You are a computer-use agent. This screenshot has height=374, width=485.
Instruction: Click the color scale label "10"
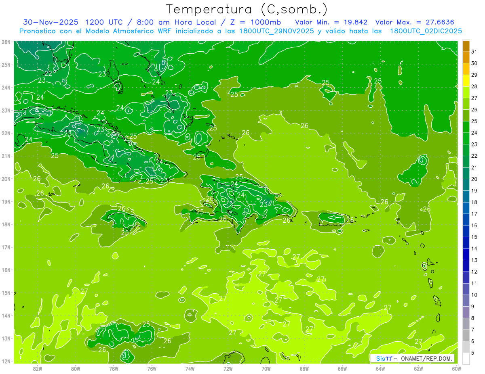pyautogui.click(x=474, y=295)
